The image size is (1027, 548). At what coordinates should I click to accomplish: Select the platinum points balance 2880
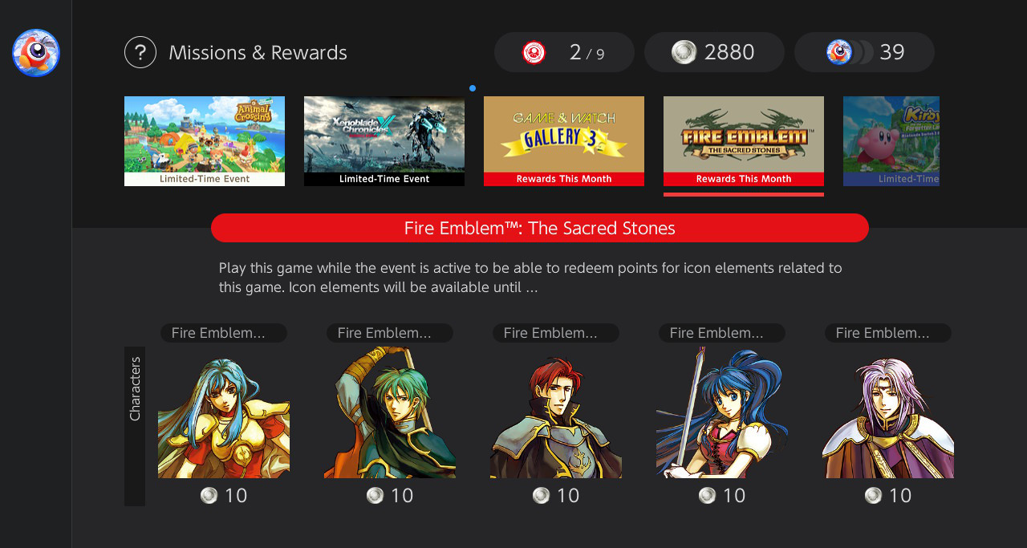(714, 52)
